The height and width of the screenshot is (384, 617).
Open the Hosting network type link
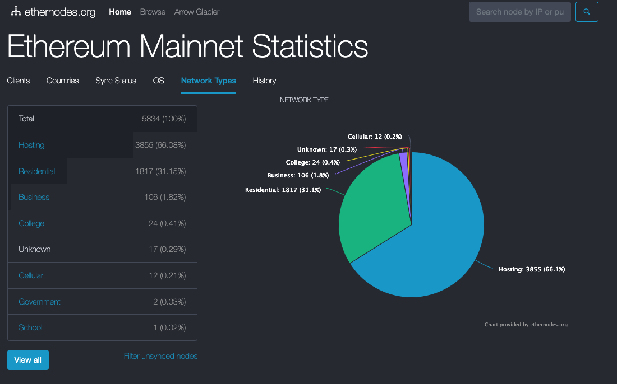31,145
